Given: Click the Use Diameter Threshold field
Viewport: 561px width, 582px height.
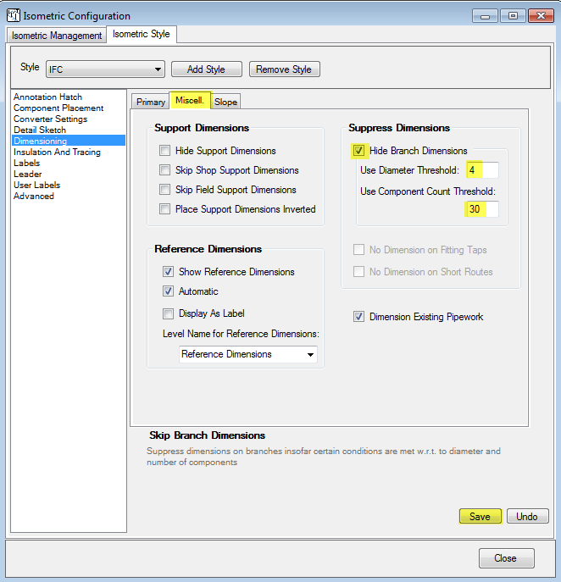Looking at the screenshot, I should pos(482,170).
